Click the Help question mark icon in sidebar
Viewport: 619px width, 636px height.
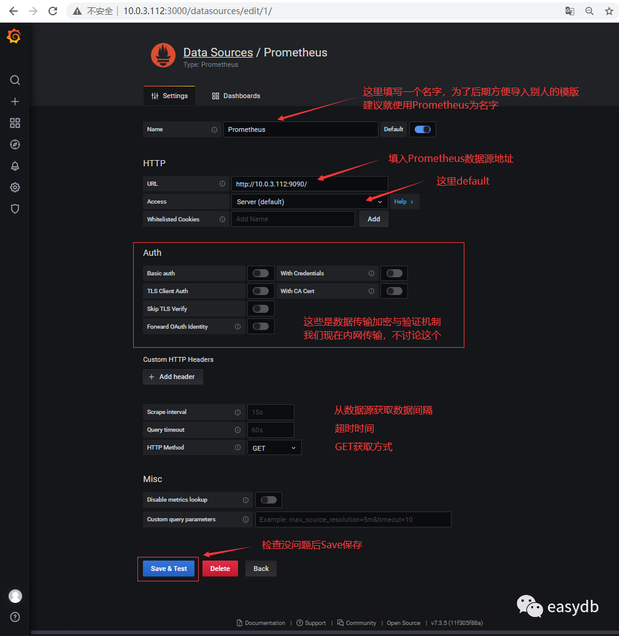click(x=15, y=617)
